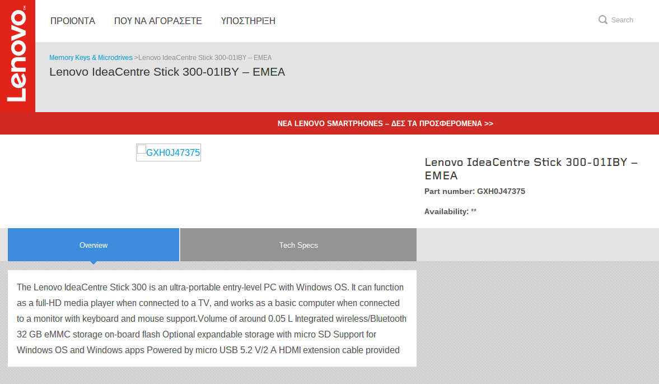Click the gray current-page breadcrumb text
This screenshot has height=384, width=659.
click(x=205, y=58)
